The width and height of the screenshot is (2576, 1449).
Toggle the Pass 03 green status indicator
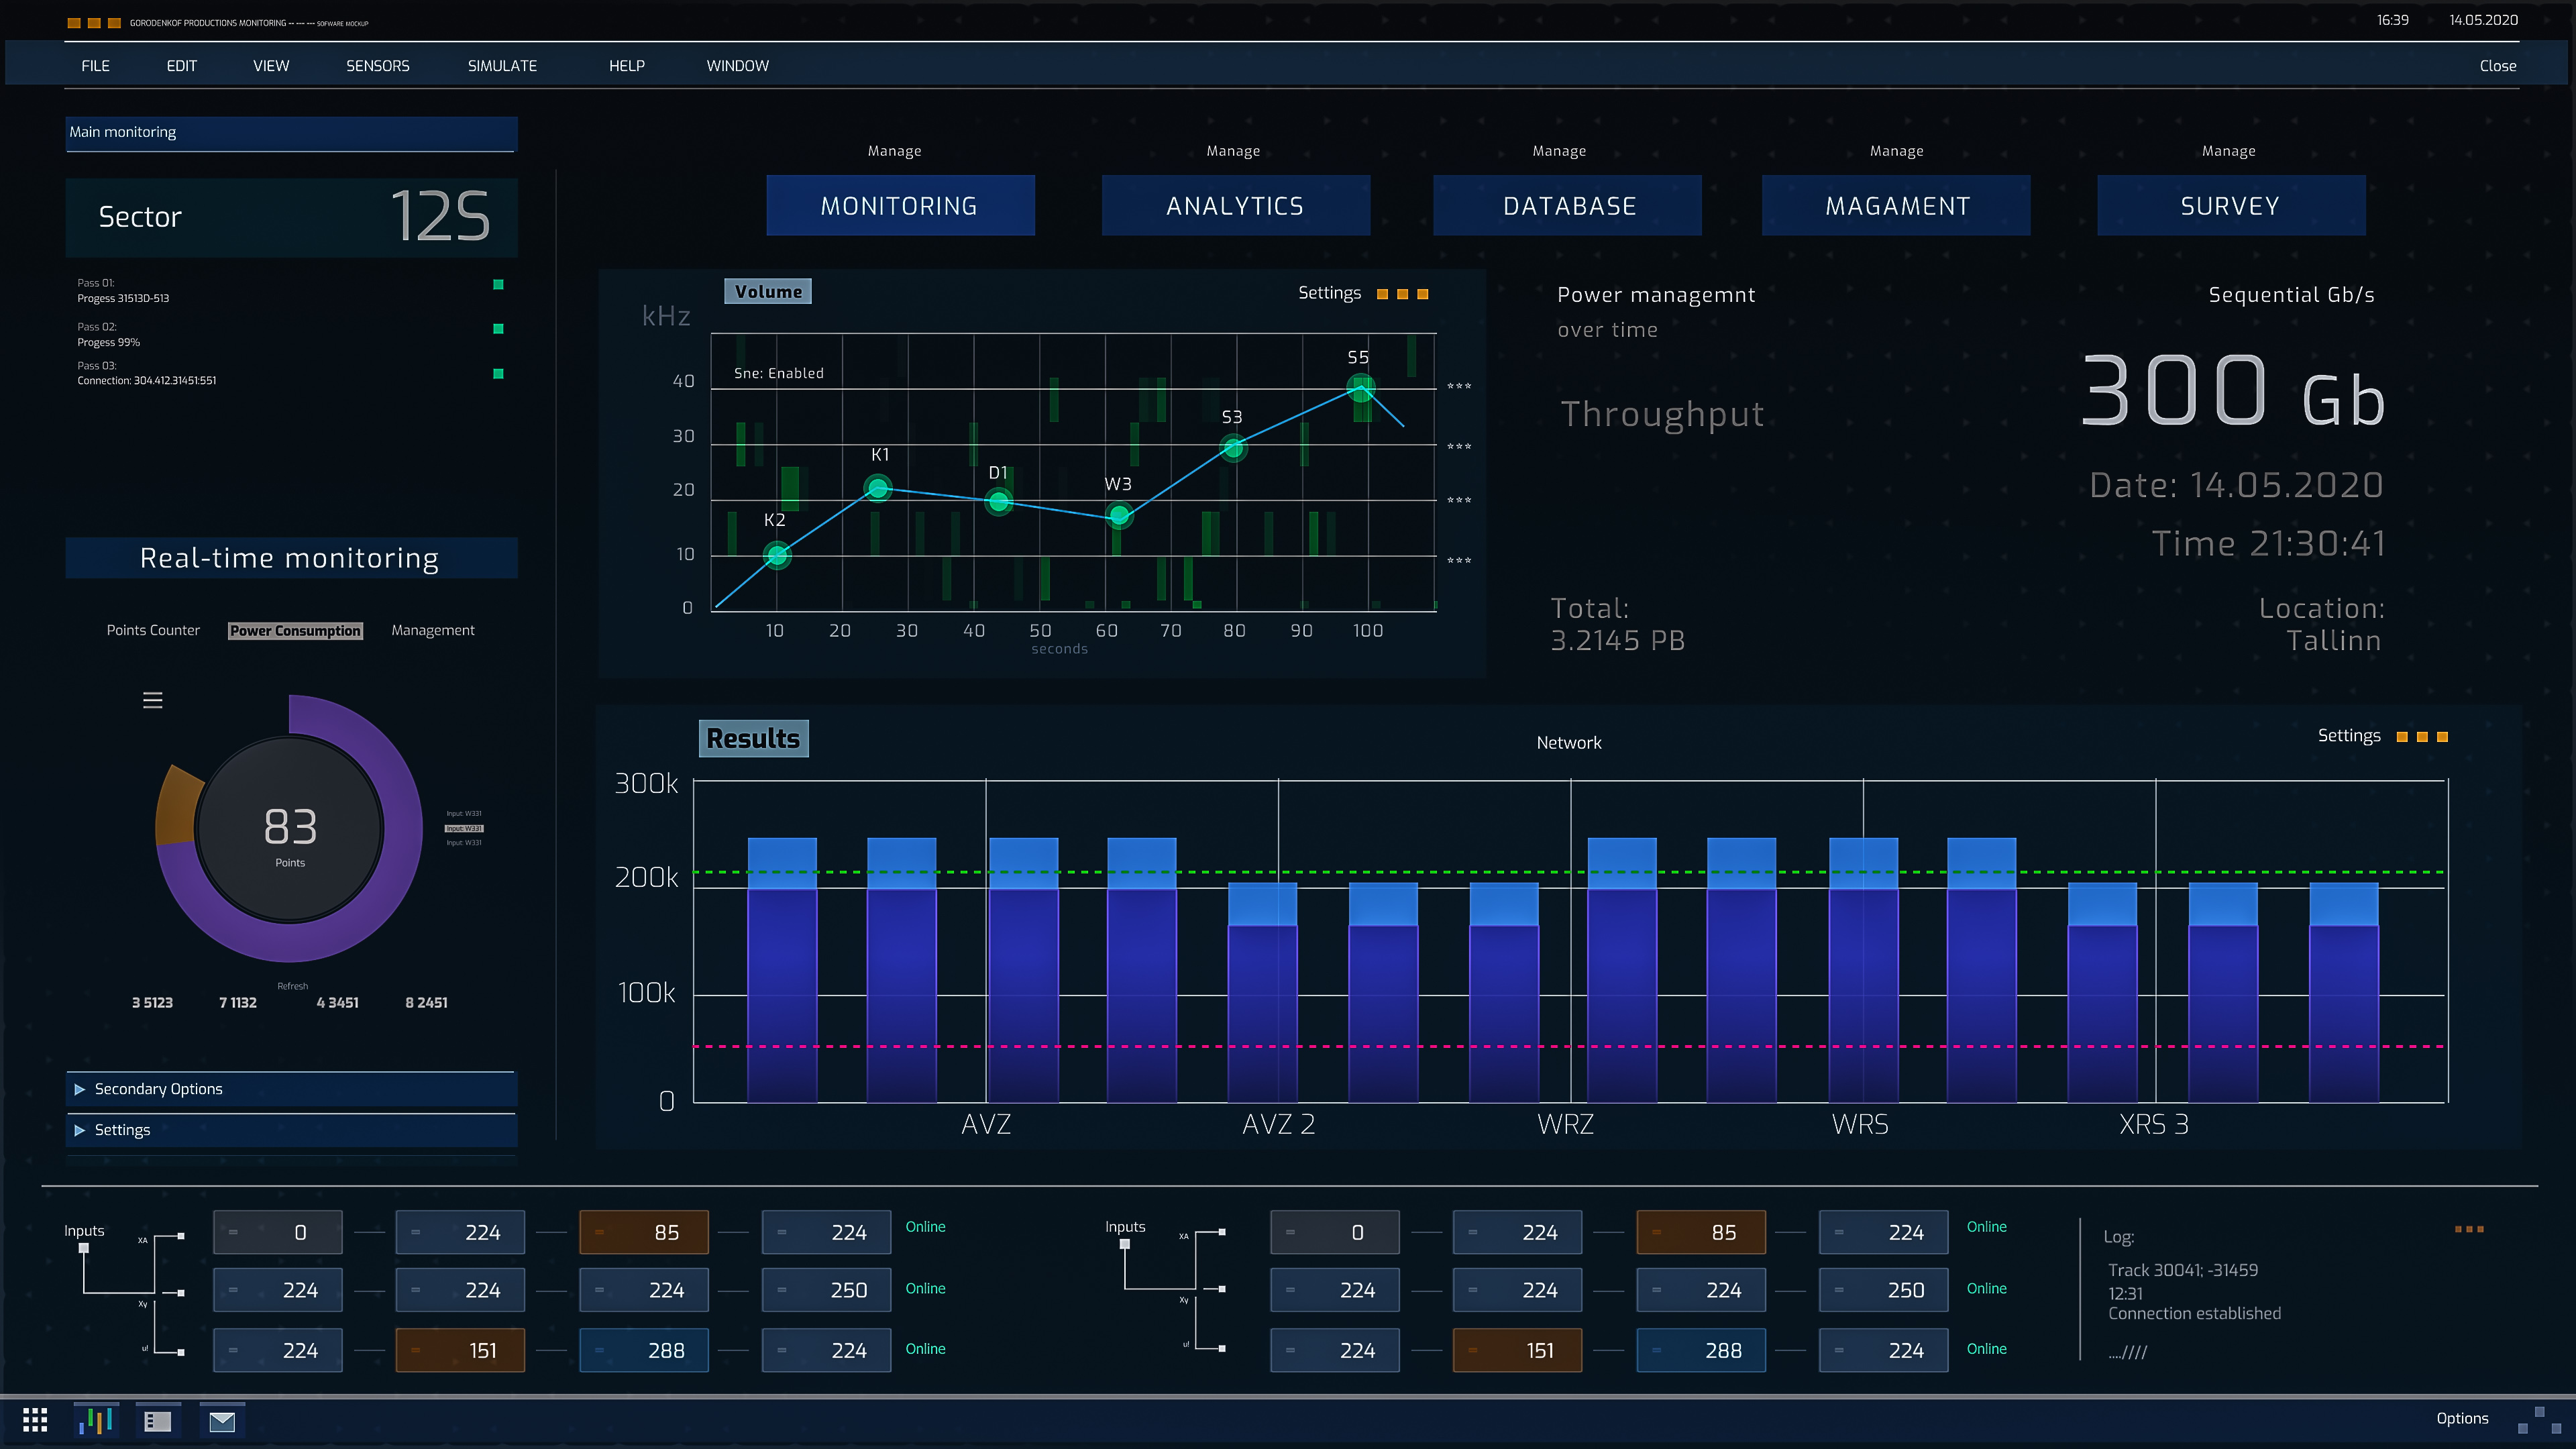pos(498,374)
